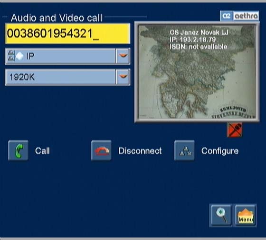This screenshot has height=240, width=266.
Task: Click the red Disconnect handset icon
Action: click(x=101, y=150)
